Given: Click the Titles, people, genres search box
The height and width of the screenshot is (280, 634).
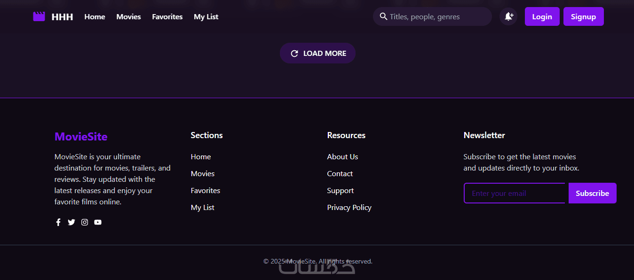Looking at the screenshot, I should pyautogui.click(x=437, y=16).
